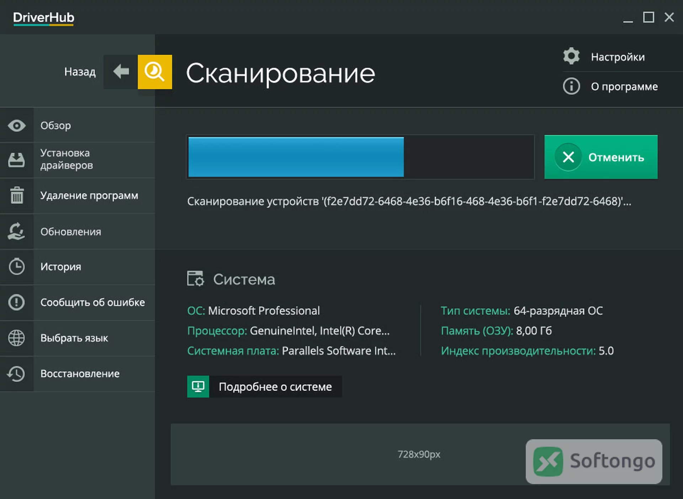Click Подробнее о системе button
The image size is (683, 499).
[x=264, y=387]
